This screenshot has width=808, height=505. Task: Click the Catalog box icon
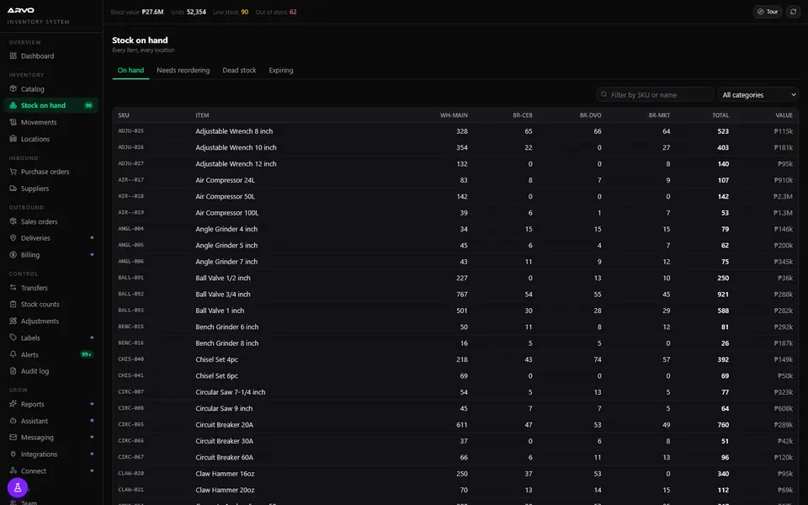click(x=13, y=88)
